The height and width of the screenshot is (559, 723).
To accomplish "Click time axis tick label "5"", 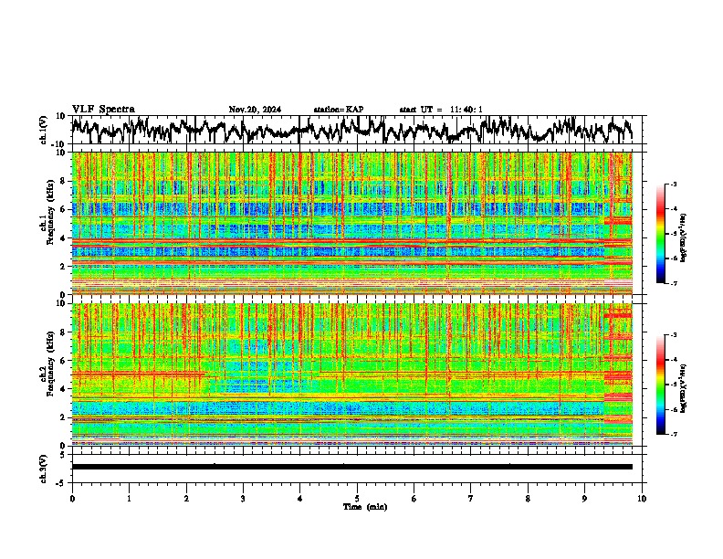I will [357, 499].
